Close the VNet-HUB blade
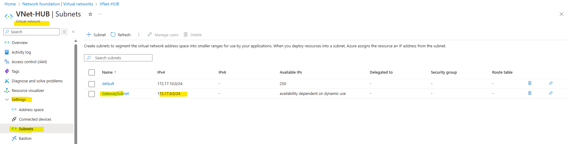572x144 pixels. [x=561, y=14]
